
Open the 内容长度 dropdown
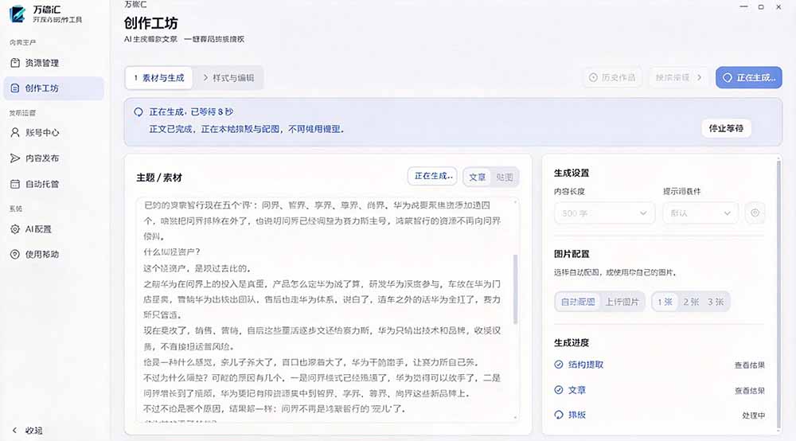pyautogui.click(x=605, y=213)
